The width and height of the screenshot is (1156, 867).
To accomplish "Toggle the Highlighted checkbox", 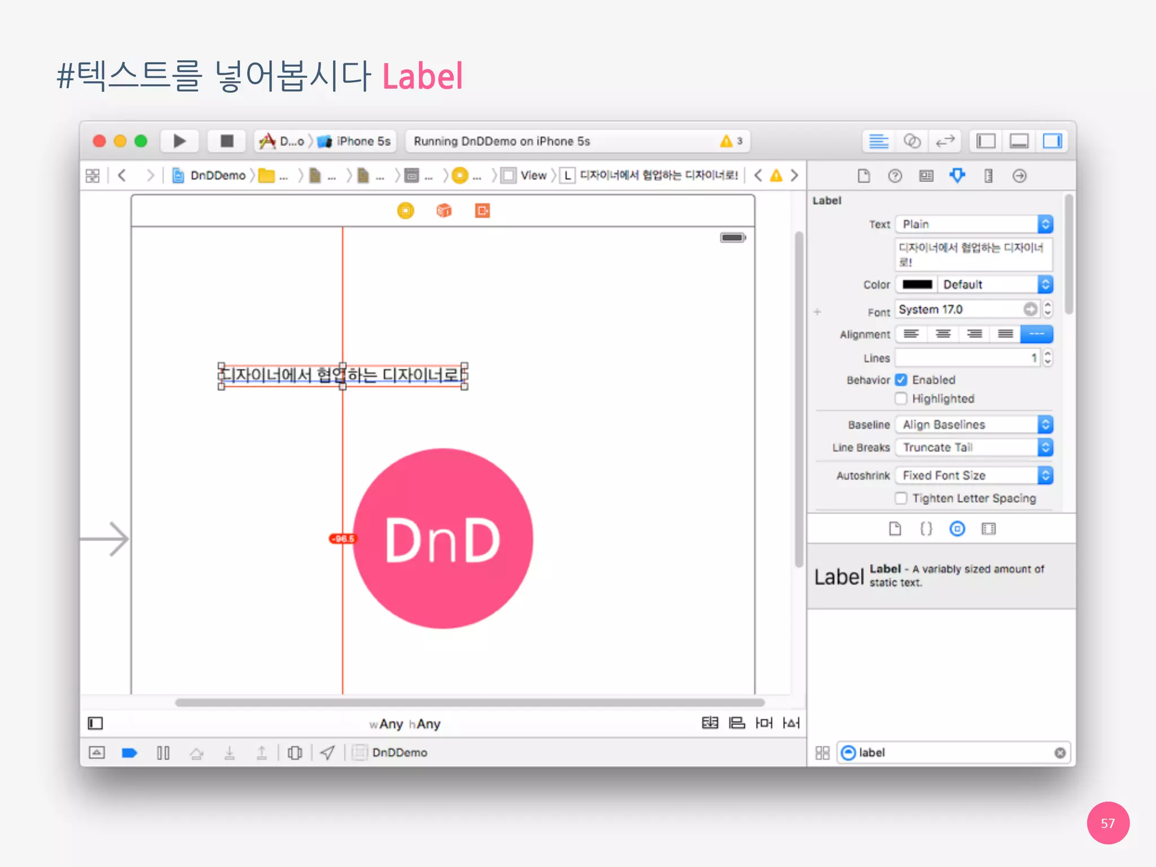I will 901,399.
